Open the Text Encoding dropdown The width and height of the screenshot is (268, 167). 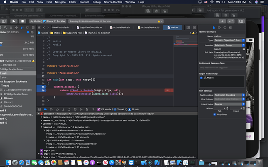tap(229, 95)
